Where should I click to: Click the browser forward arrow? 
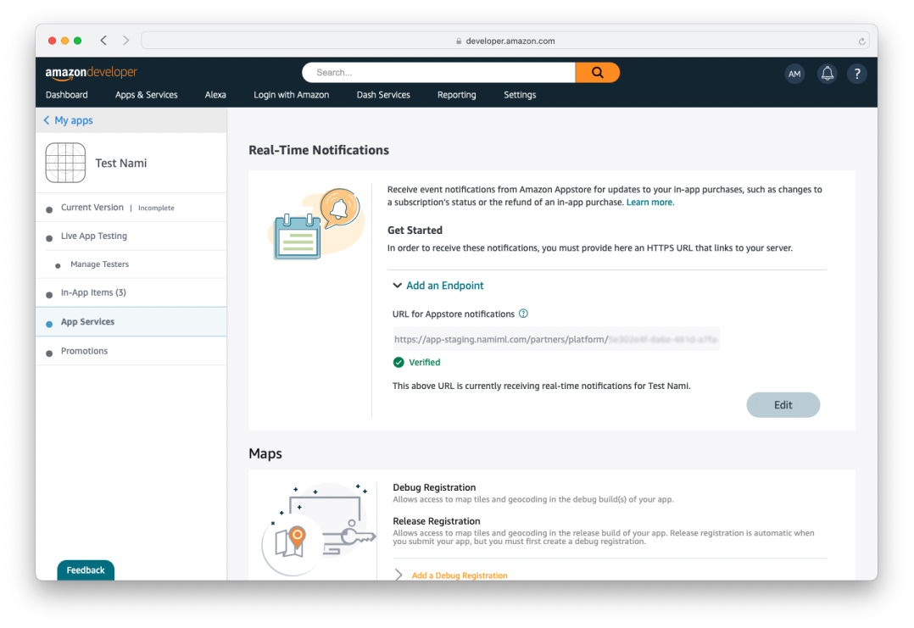point(125,40)
